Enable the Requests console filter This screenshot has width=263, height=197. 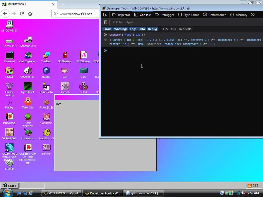pos(185,29)
